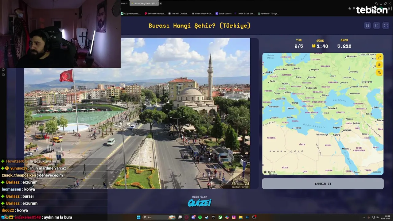
Task: Open Photoshop from the taskbar
Action: (x=247, y=217)
